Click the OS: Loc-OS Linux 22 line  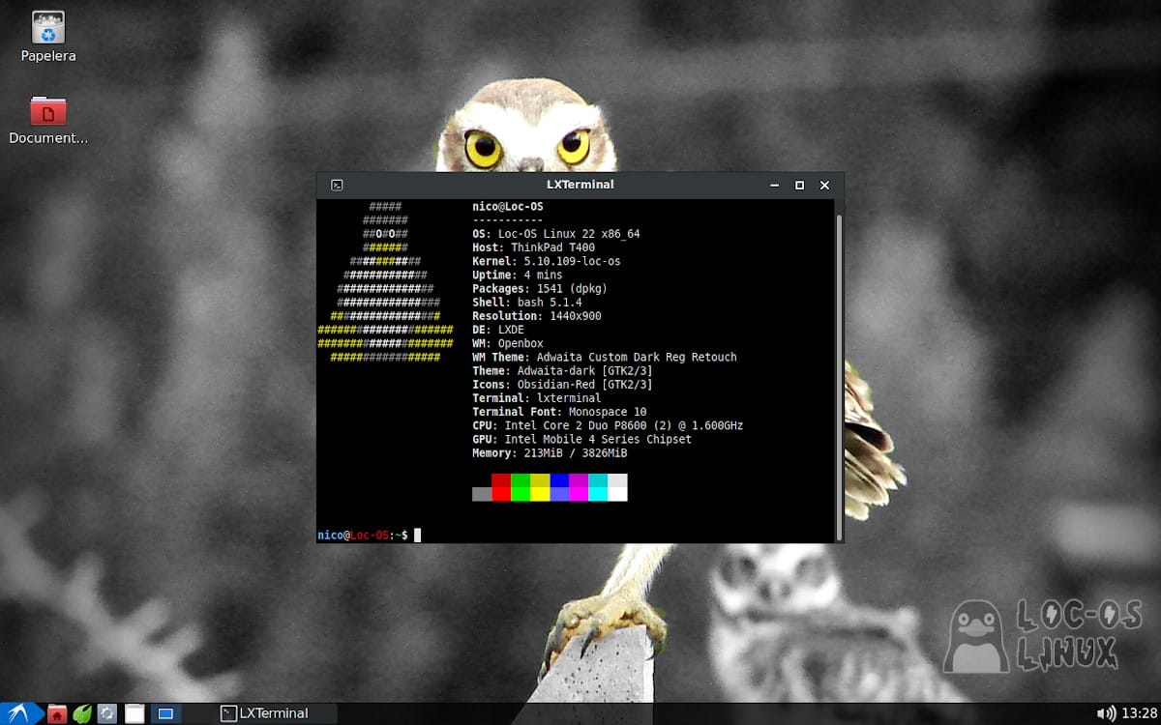[x=556, y=234]
